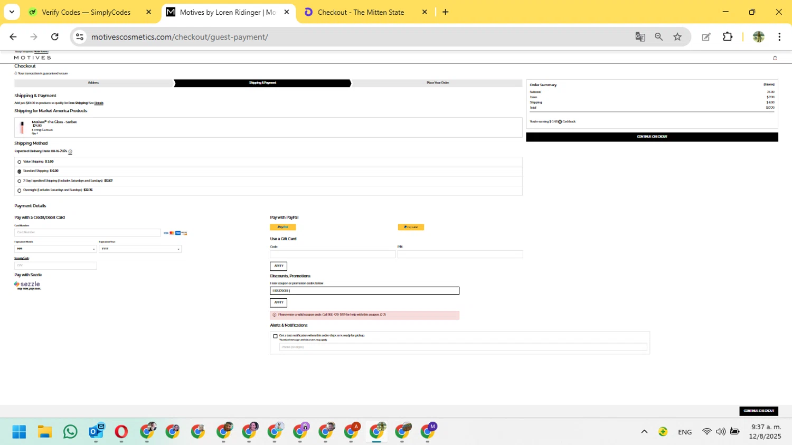
Task: Click the info icon beside Expected Delivery Date
Action: coord(70,152)
